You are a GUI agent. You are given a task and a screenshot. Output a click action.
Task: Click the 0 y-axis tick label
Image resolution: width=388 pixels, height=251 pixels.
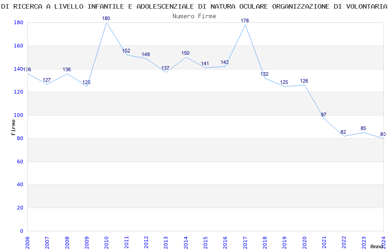click(21, 231)
